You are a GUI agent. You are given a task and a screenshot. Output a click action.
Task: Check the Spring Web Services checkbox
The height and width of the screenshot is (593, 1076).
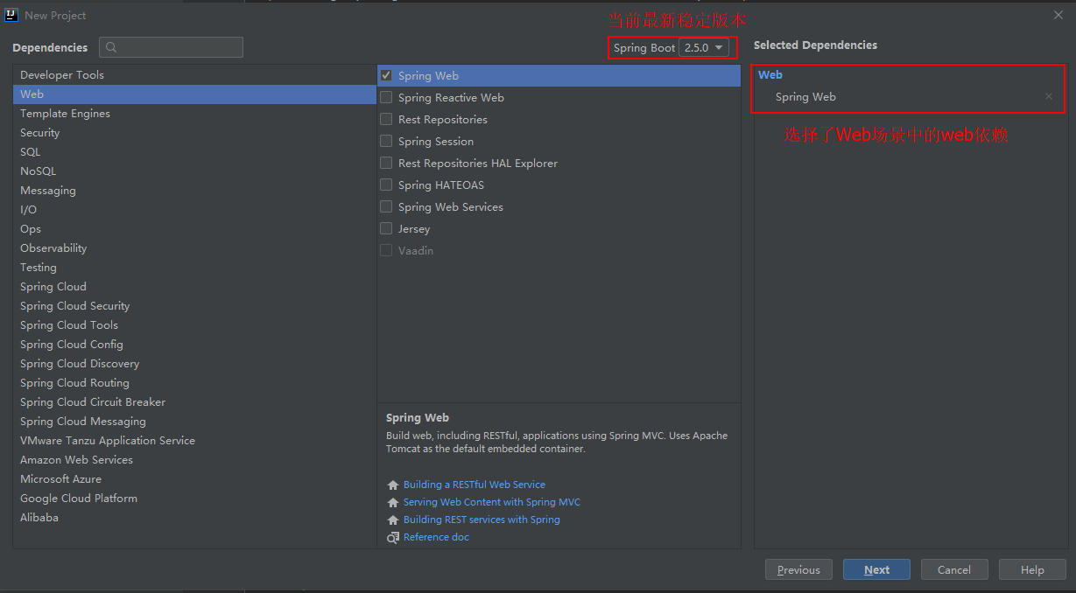point(386,207)
